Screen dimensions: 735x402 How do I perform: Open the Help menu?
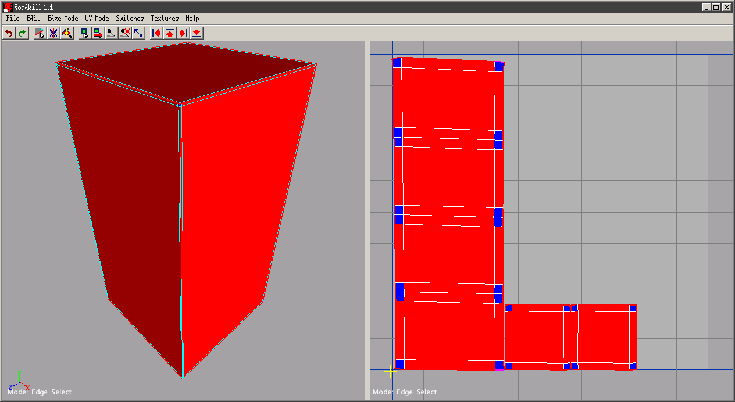click(x=192, y=19)
